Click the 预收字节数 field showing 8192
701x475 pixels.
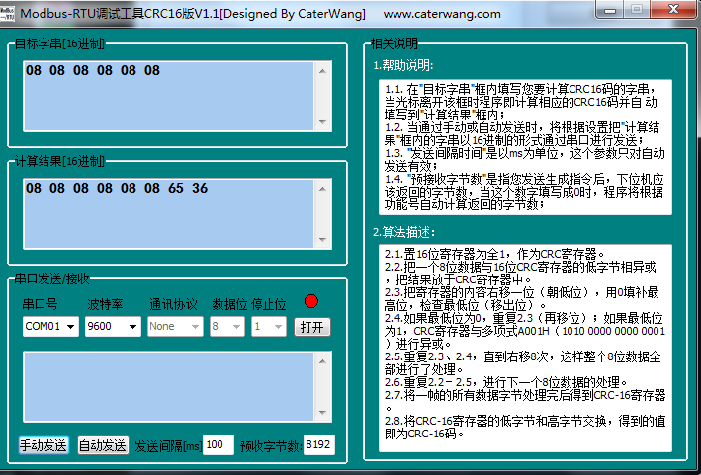click(319, 445)
